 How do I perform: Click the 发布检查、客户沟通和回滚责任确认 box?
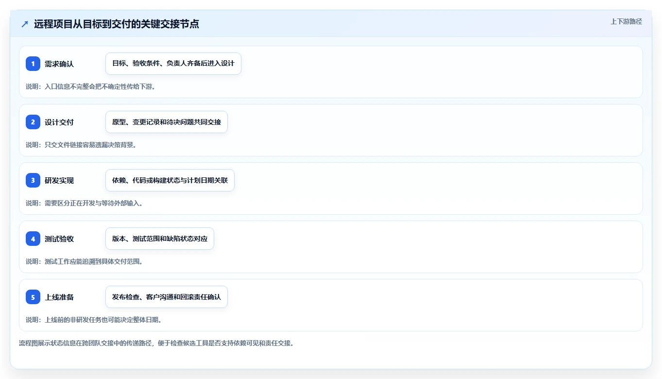(167, 297)
